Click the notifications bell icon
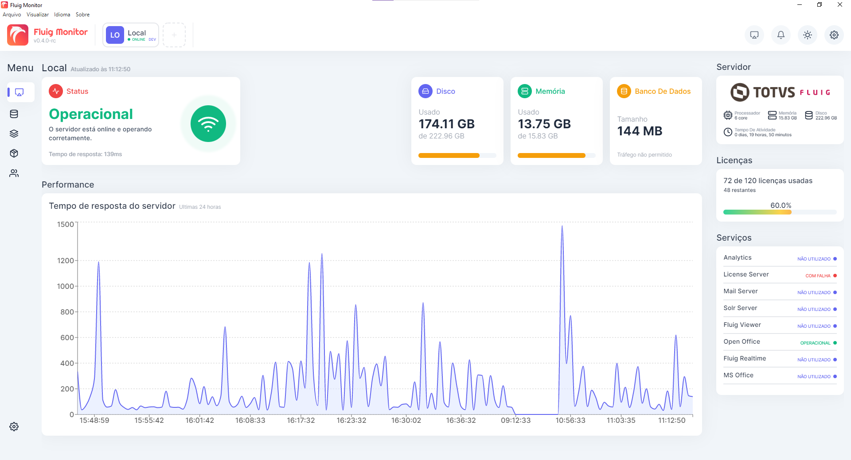The image size is (851, 460). [x=781, y=35]
